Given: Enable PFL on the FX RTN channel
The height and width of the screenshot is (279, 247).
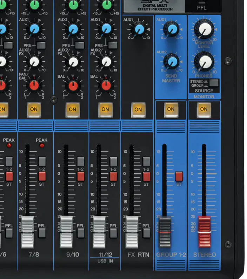Looking at the screenshot, I should 147,233.
